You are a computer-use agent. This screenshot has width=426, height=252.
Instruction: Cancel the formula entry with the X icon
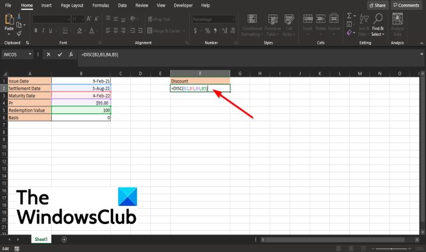point(48,55)
